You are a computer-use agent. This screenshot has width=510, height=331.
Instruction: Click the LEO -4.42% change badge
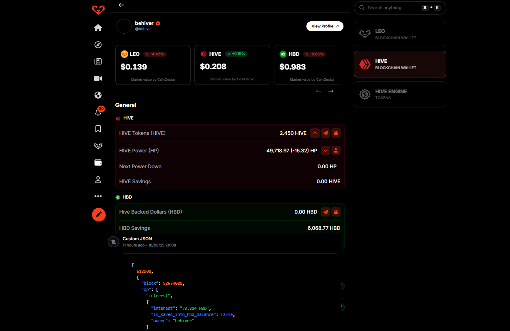coord(155,54)
